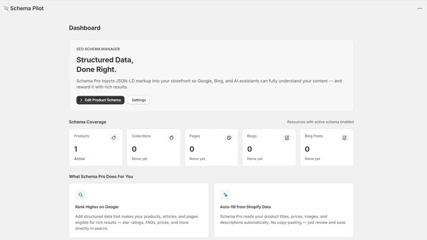Click the Active status under Products

click(80, 158)
